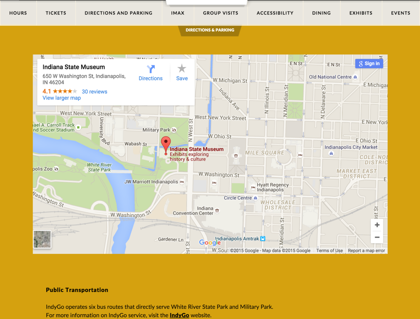The width and height of the screenshot is (420, 319).
Task: Open the IMAX navigation tab
Action: coord(178,13)
